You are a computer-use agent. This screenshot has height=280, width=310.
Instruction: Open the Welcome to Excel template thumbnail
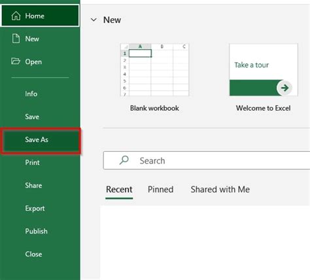coord(264,70)
